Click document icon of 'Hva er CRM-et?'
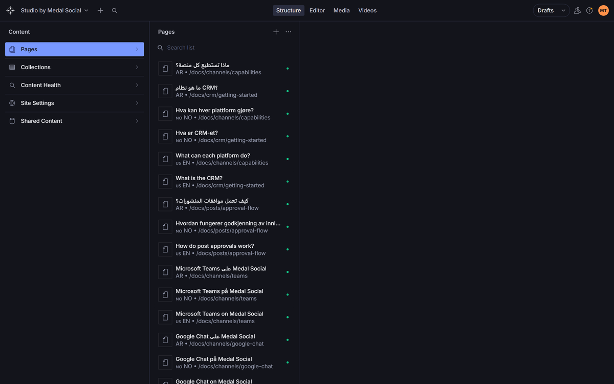Viewport: 614px width, 384px height. (x=165, y=136)
